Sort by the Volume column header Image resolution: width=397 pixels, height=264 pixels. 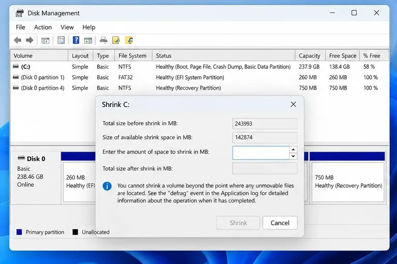[39, 55]
